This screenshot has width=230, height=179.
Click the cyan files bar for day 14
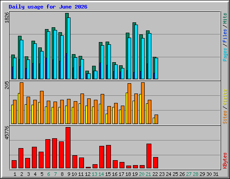coord(102,62)
